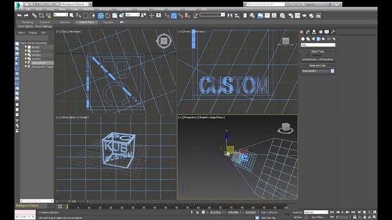This screenshot has height=220, width=392.
Task: Toggle the Window/Crossing selection mode
Action: (x=92, y=16)
